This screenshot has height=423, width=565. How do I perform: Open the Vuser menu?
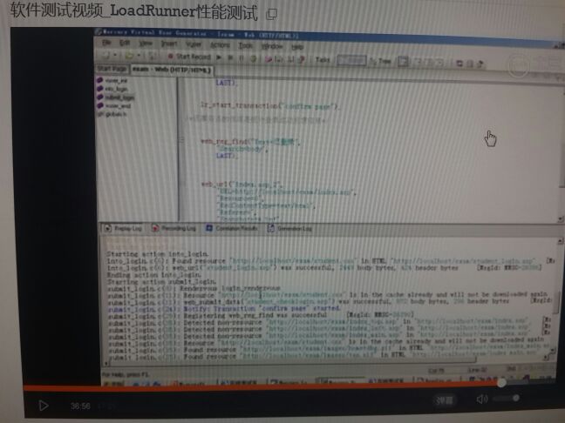coord(194,44)
